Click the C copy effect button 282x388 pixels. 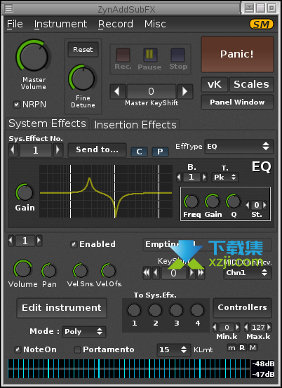click(x=139, y=152)
